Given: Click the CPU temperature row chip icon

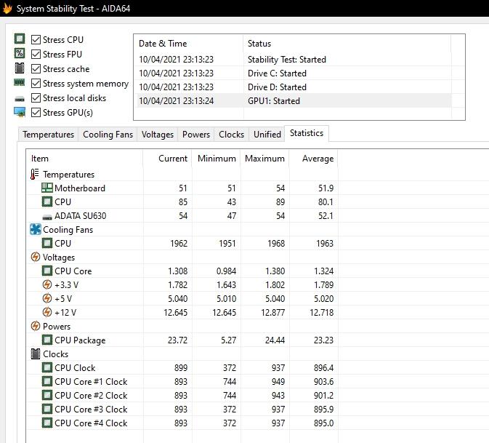Looking at the screenshot, I should click(47, 201).
